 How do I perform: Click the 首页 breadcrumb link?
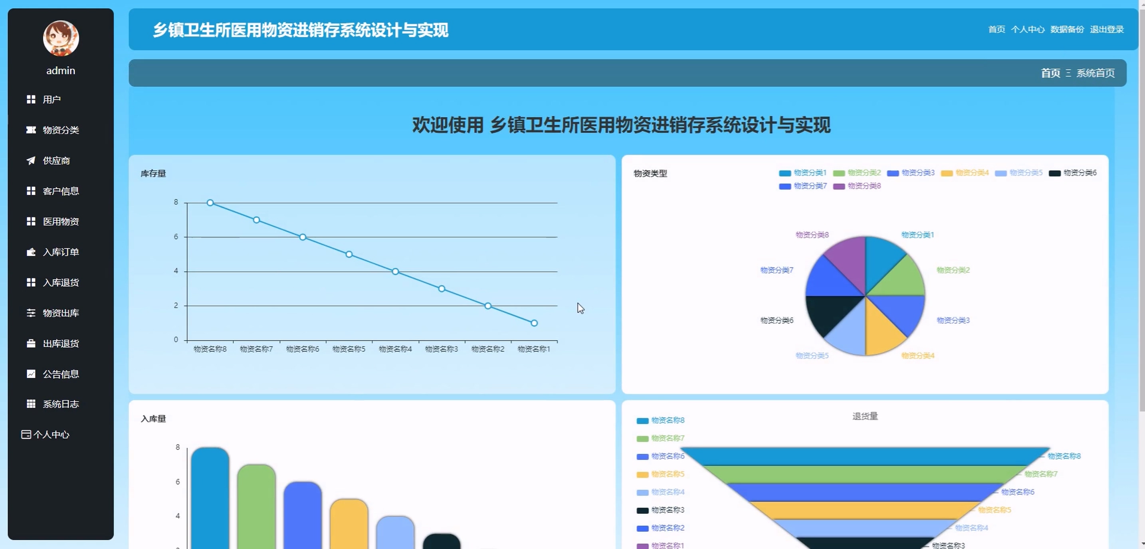[1050, 73]
